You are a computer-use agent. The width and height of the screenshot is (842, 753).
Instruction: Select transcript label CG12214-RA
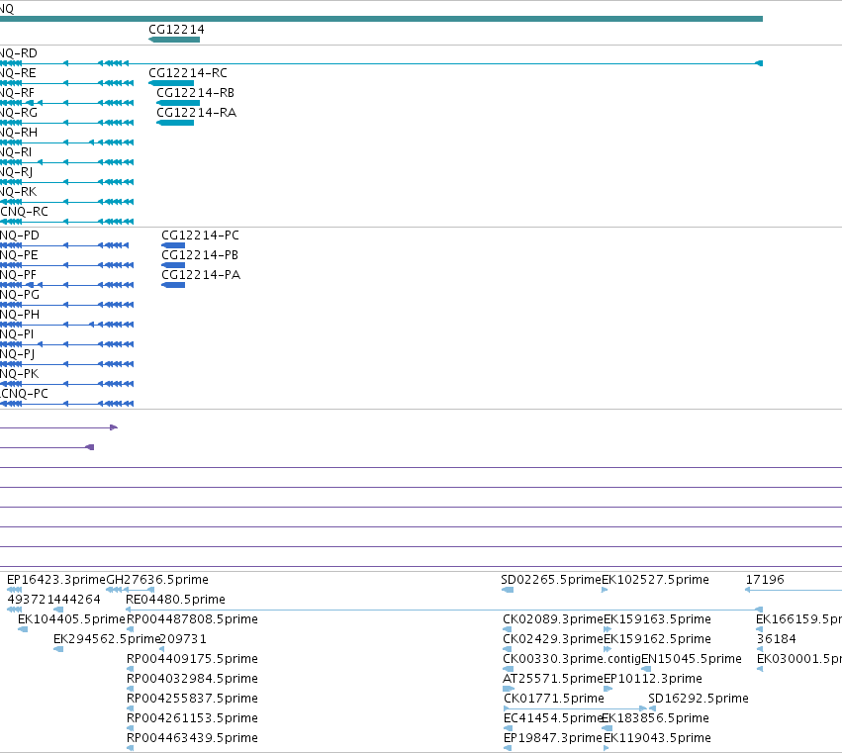197,113
